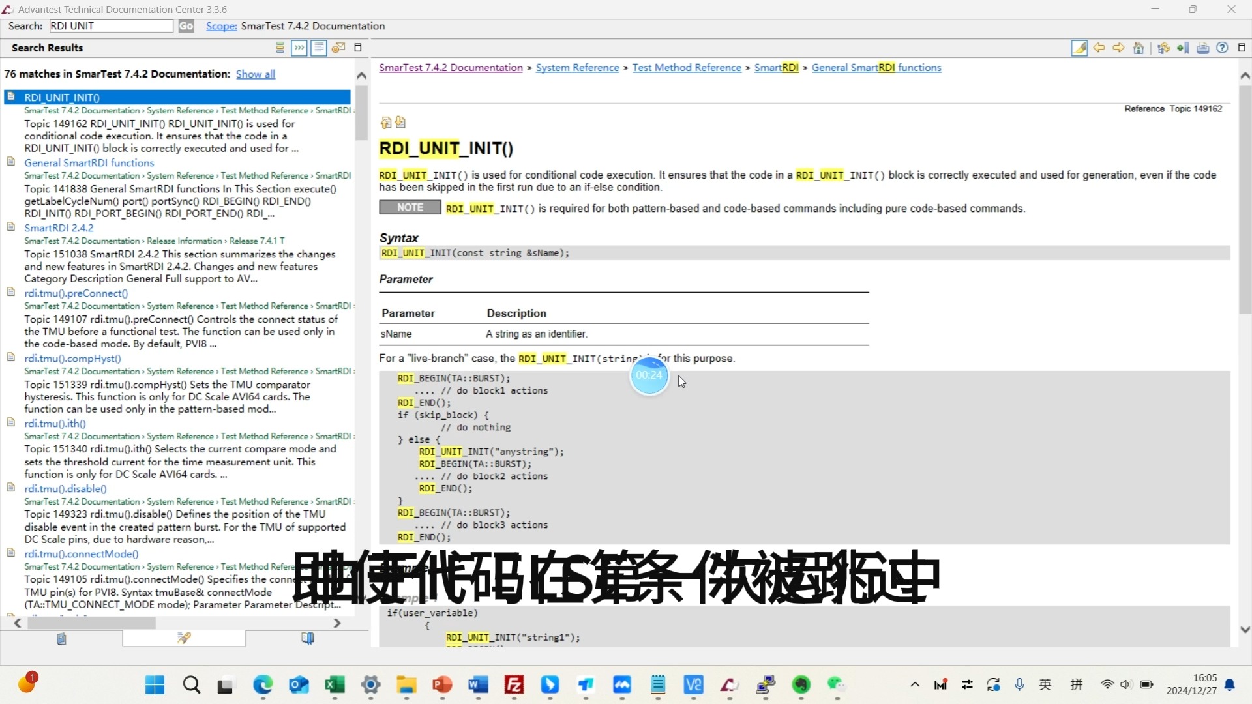Bookmark this document with plus icon

pos(1183,48)
